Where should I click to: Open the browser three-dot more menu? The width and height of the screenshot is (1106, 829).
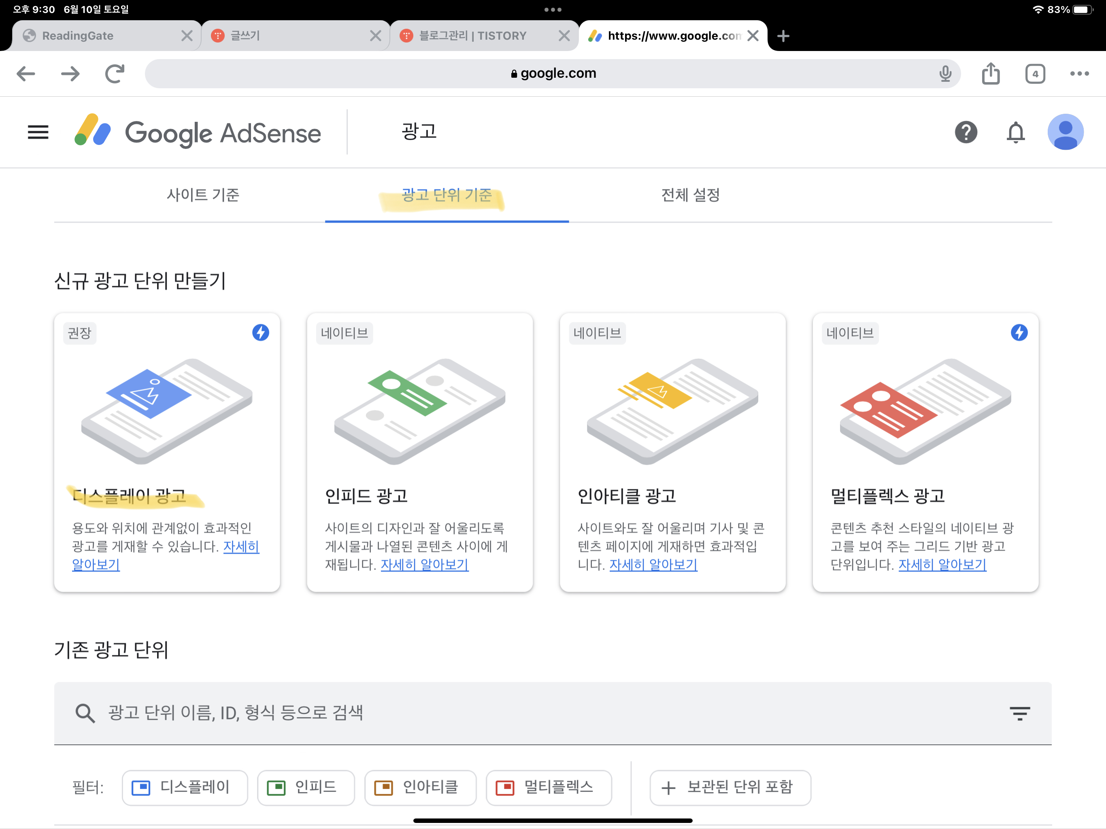pyautogui.click(x=1079, y=74)
